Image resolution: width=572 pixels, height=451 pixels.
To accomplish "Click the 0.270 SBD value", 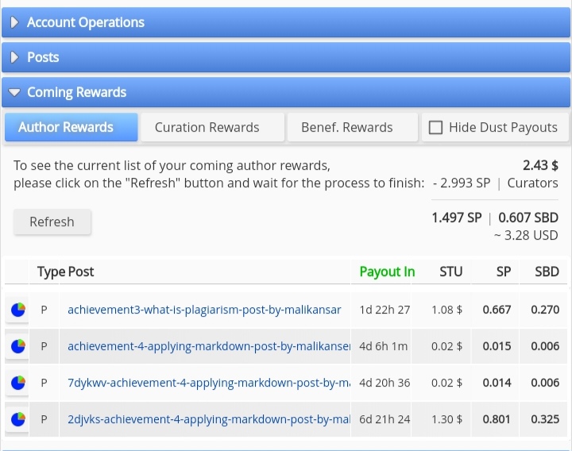I will click(545, 310).
